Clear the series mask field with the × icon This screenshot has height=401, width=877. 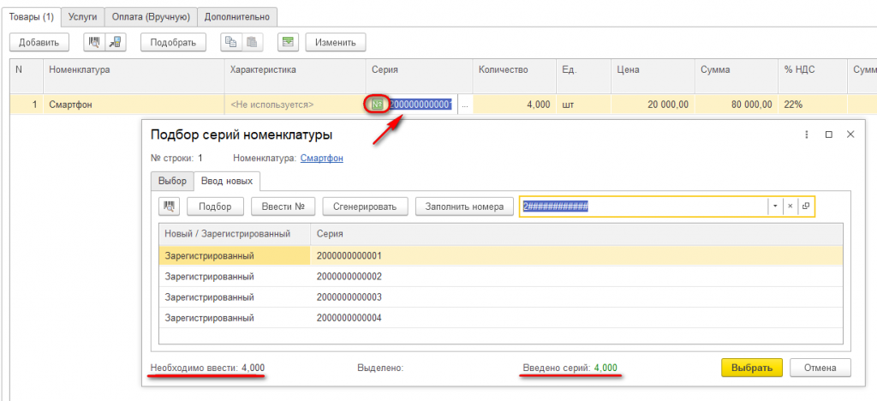click(790, 206)
